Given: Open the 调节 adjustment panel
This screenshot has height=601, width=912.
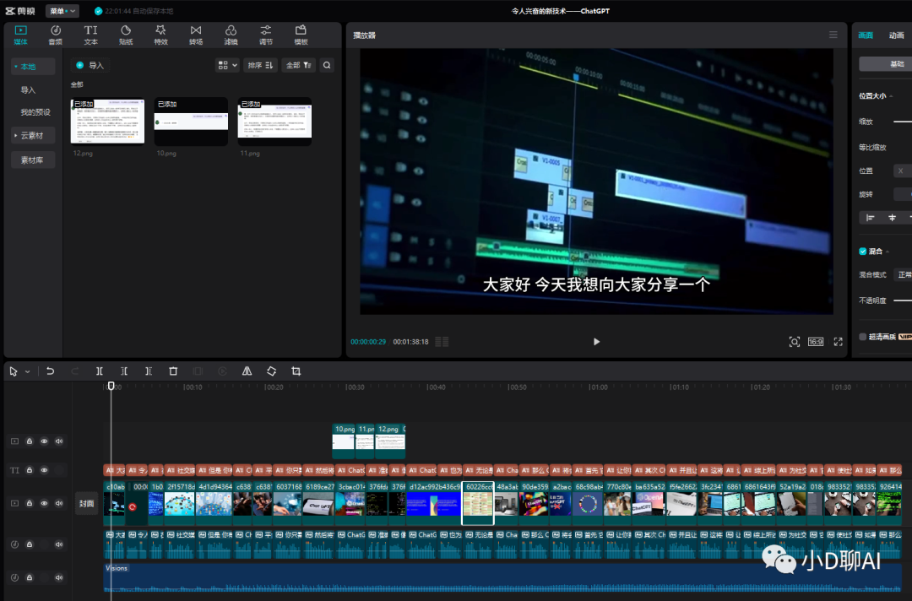Looking at the screenshot, I should tap(266, 35).
